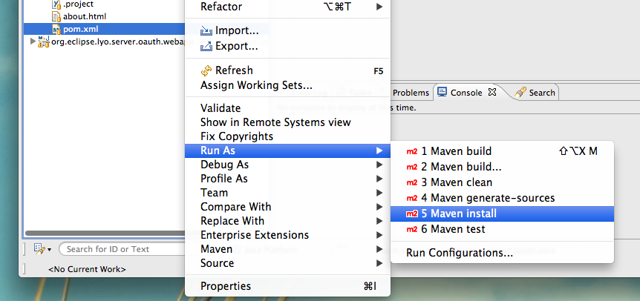Close the Console tab
This screenshot has width=640, height=301.
click(492, 92)
